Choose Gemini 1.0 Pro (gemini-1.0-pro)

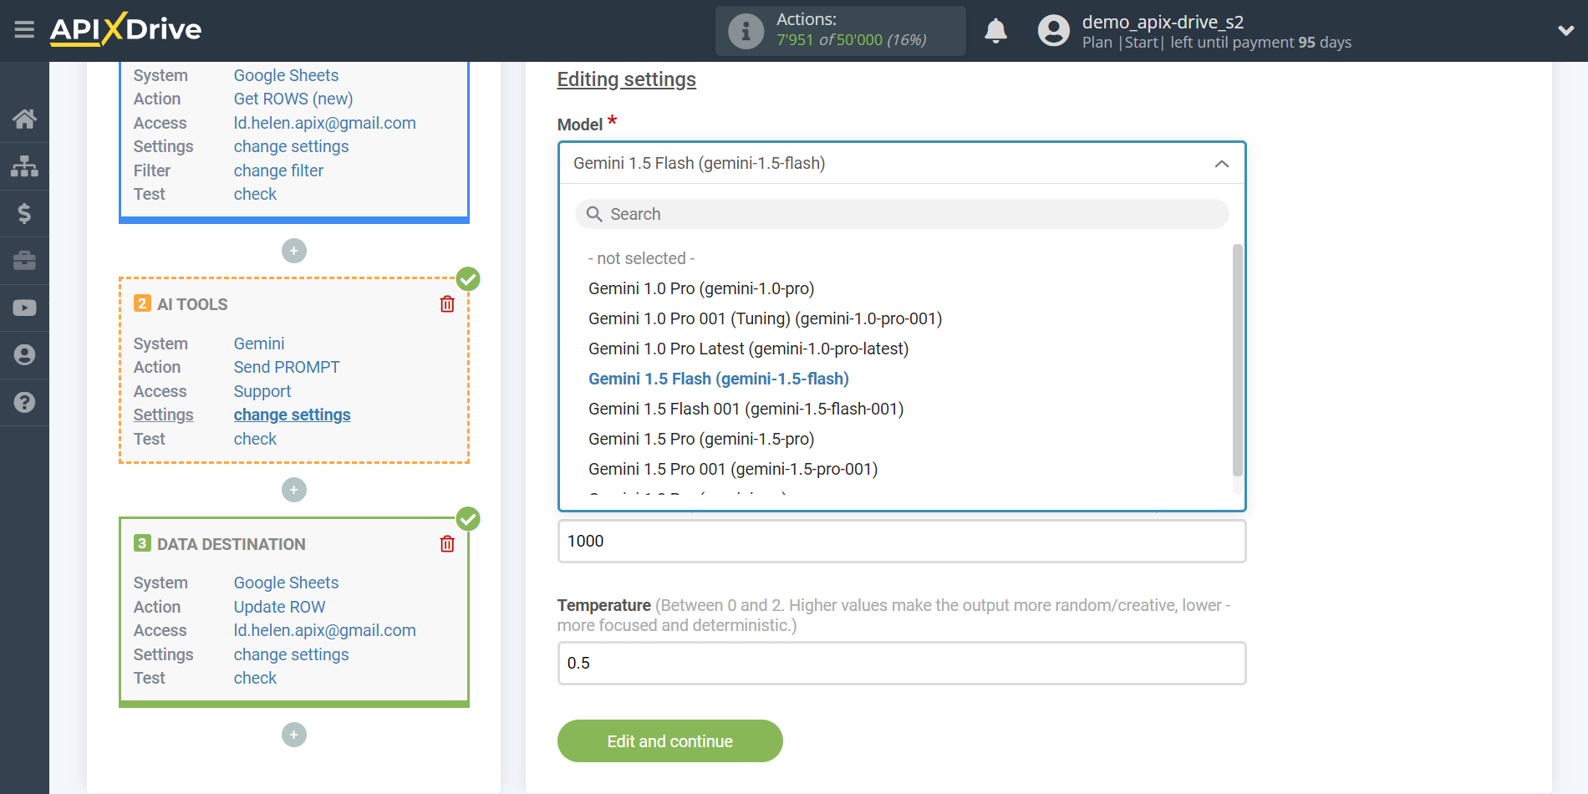pos(701,288)
